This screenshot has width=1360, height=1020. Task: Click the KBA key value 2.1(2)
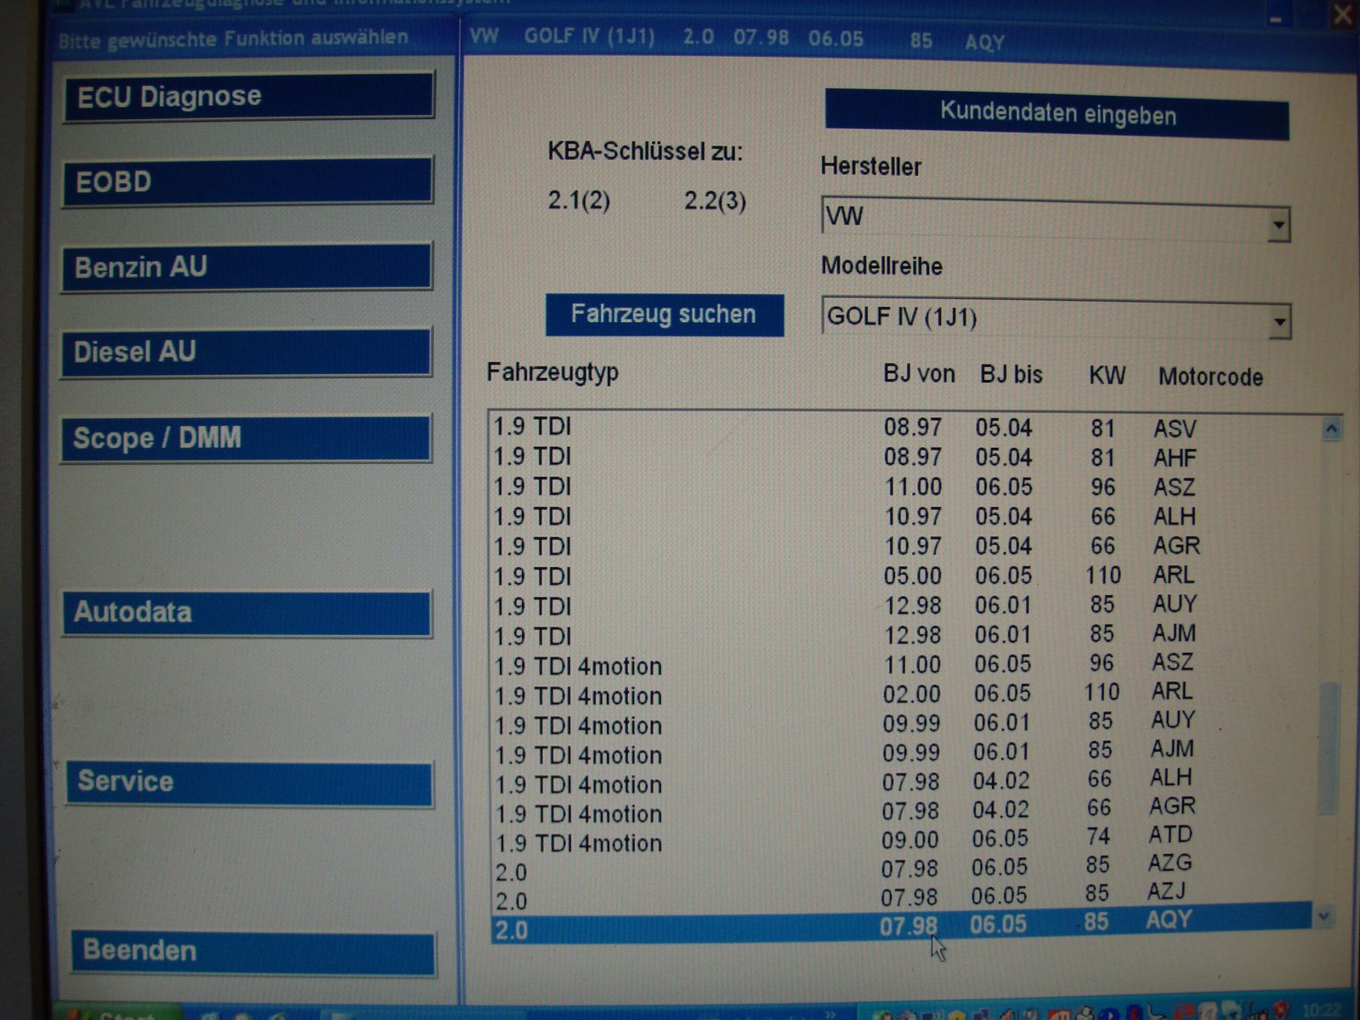[x=579, y=201]
